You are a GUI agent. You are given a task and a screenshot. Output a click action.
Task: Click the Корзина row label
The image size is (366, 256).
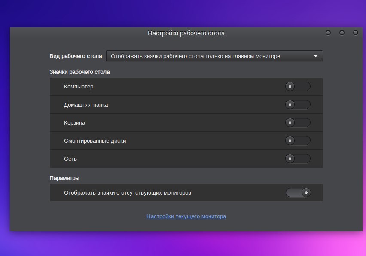tap(74, 123)
